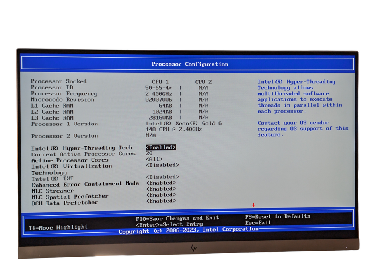Click the Intel(R) Xeon(R) Gold version text
The height and width of the screenshot is (278, 370).
point(183,126)
